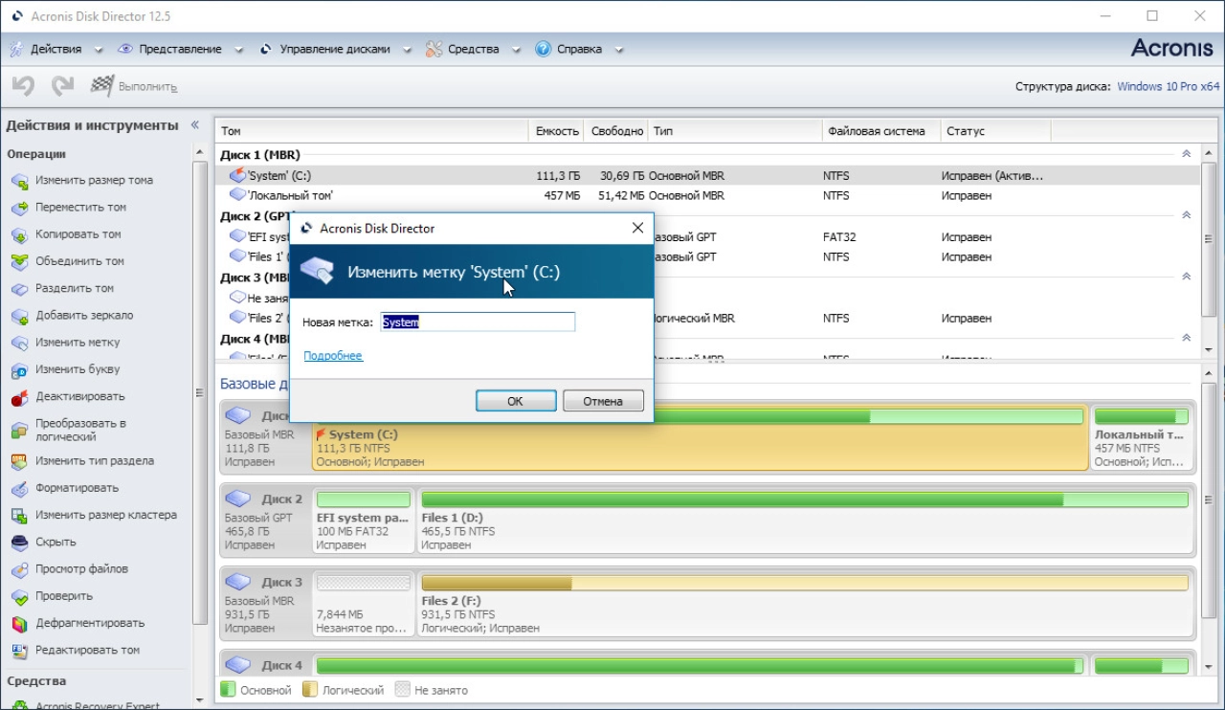
Task: Click the Undo arrow in the toolbar
Action: tap(23, 86)
